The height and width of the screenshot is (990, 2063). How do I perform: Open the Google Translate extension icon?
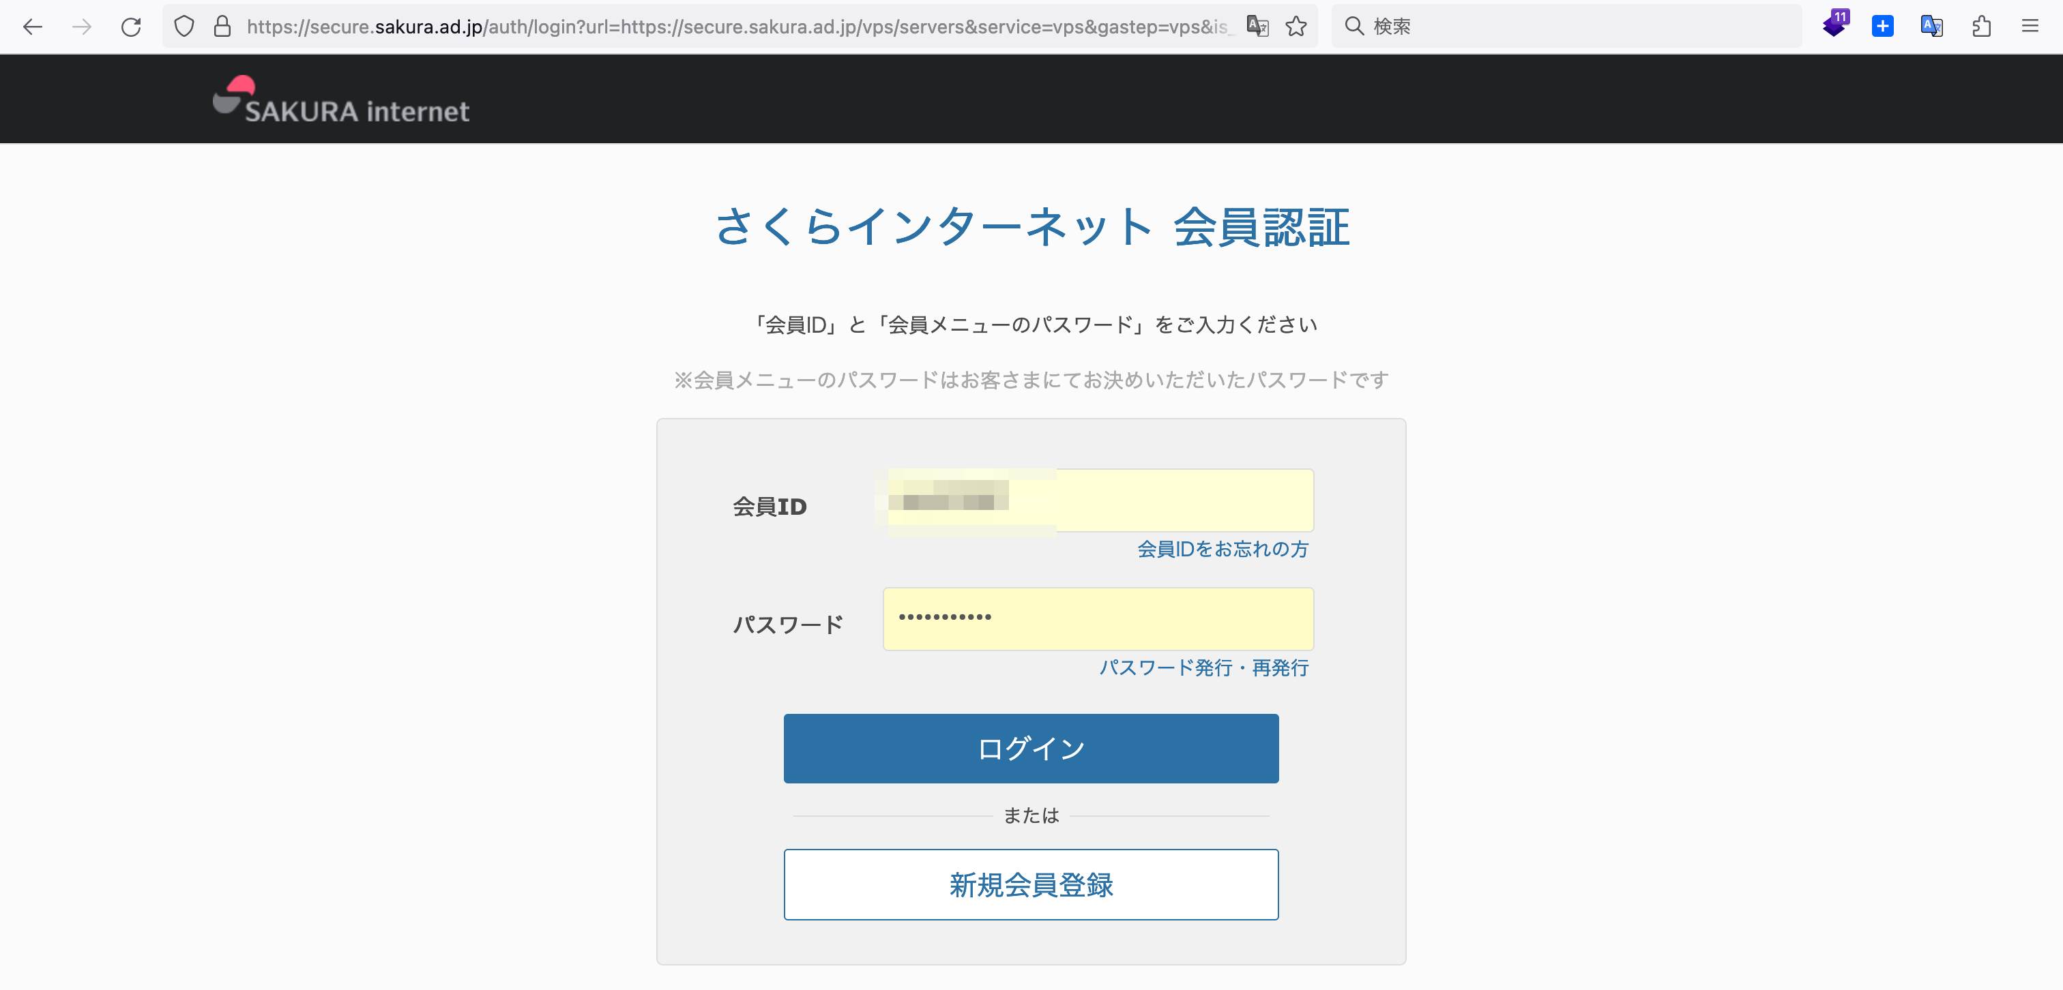tap(1931, 27)
